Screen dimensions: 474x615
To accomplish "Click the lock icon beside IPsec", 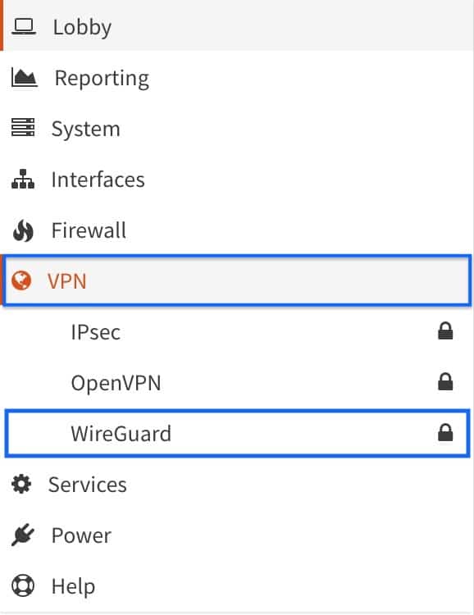I will point(445,331).
